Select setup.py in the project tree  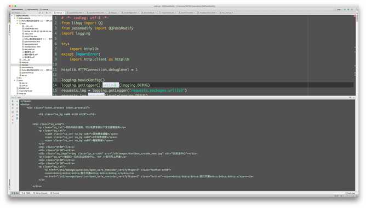(22, 93)
